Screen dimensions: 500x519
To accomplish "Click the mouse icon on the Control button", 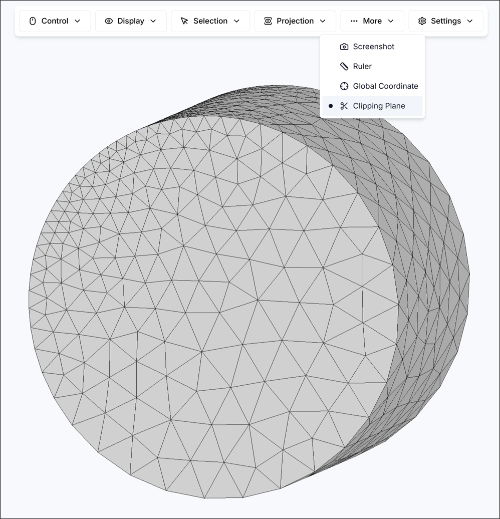I will pos(32,21).
